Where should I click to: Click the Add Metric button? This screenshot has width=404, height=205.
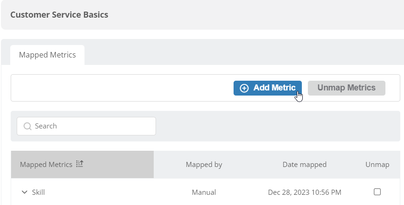click(x=267, y=88)
